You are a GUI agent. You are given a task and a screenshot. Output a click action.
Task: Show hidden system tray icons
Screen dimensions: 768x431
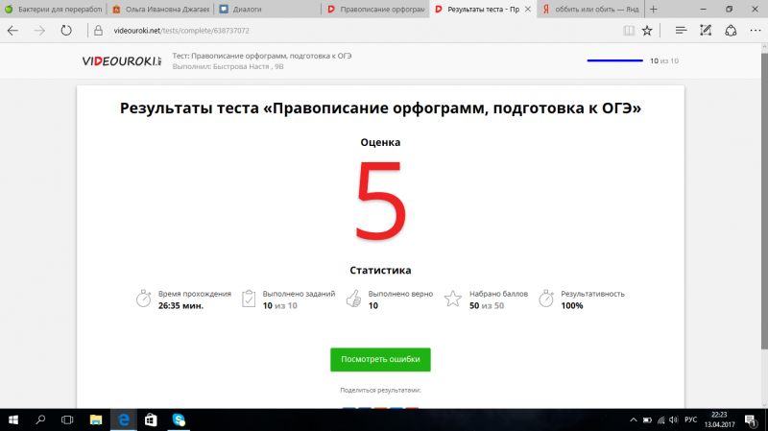pos(631,419)
